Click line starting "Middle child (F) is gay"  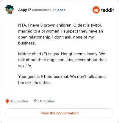click(x=62, y=54)
